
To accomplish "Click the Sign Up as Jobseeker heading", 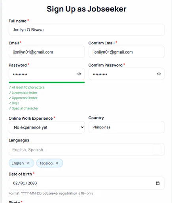I will tap(87, 9).
